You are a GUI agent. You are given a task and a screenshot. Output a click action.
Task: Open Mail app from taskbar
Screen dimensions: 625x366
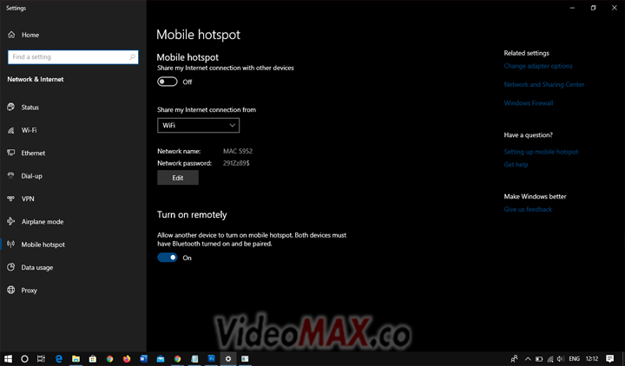pos(161,359)
